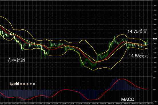Click the separator between price chart and MACD panel
The width and height of the screenshot is (158, 105).
[x=77, y=77]
